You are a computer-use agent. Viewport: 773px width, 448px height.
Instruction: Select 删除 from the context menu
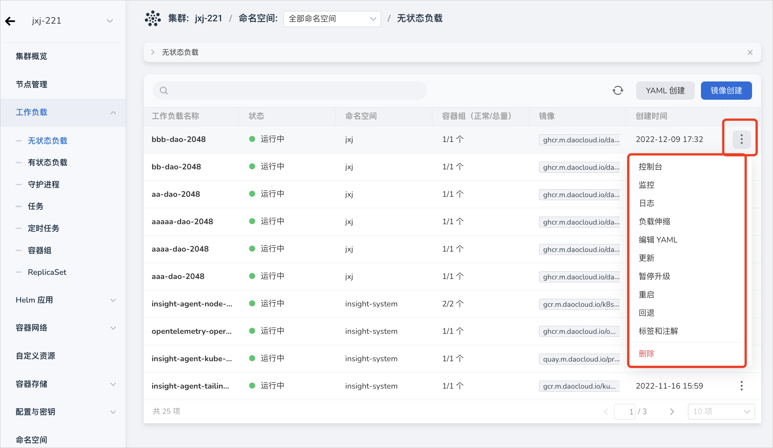(646, 354)
